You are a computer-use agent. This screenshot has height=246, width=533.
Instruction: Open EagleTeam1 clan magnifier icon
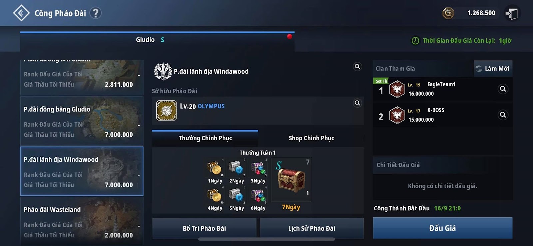coord(503,89)
